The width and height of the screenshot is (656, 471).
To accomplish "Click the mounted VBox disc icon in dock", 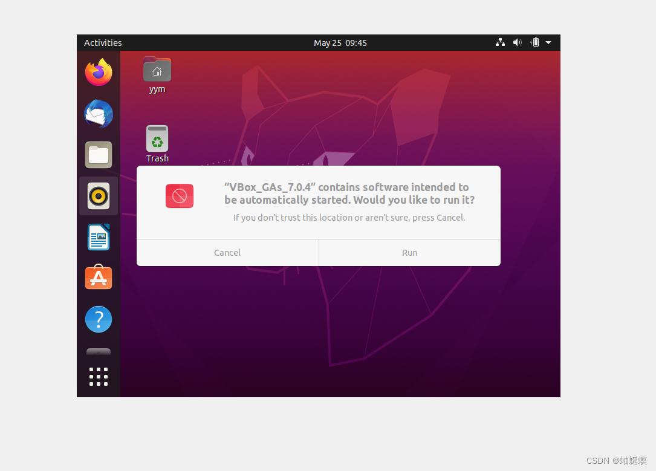I will coord(98,196).
